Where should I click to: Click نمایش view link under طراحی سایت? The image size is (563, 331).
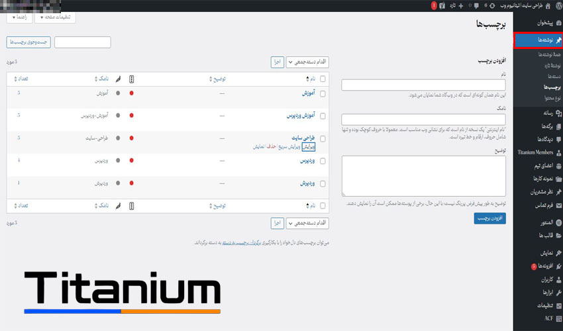[x=258, y=147]
